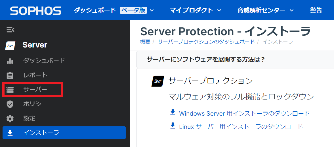334x147 pixels.
Task: Download the Windows Server 用インストーラ link
Action: [244, 113]
